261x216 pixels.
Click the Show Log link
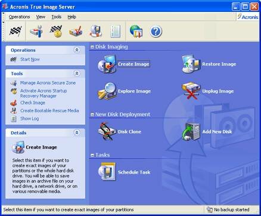(x=29, y=119)
